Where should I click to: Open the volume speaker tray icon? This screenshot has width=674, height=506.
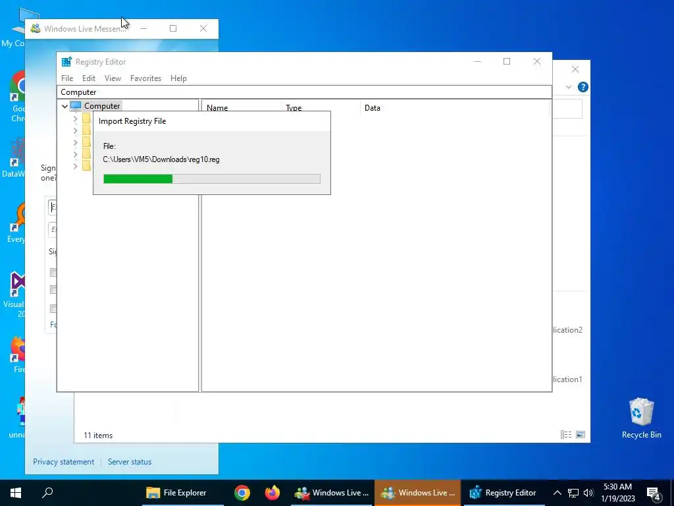coord(588,493)
